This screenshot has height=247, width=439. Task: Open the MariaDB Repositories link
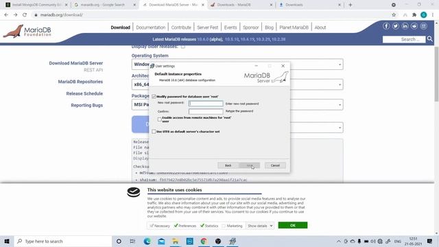point(80,82)
